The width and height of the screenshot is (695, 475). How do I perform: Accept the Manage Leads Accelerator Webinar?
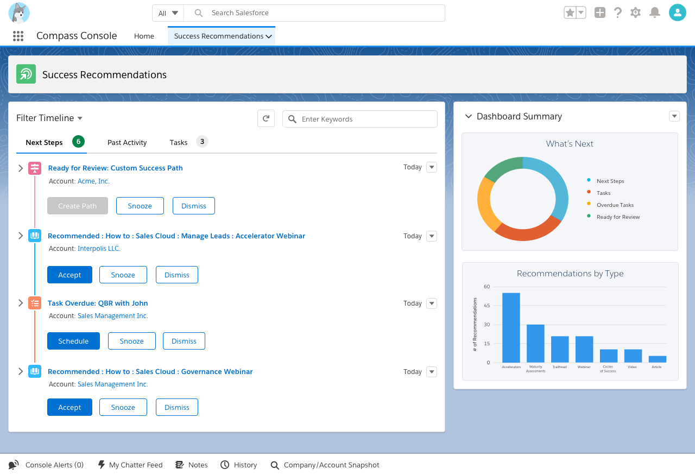pos(69,275)
